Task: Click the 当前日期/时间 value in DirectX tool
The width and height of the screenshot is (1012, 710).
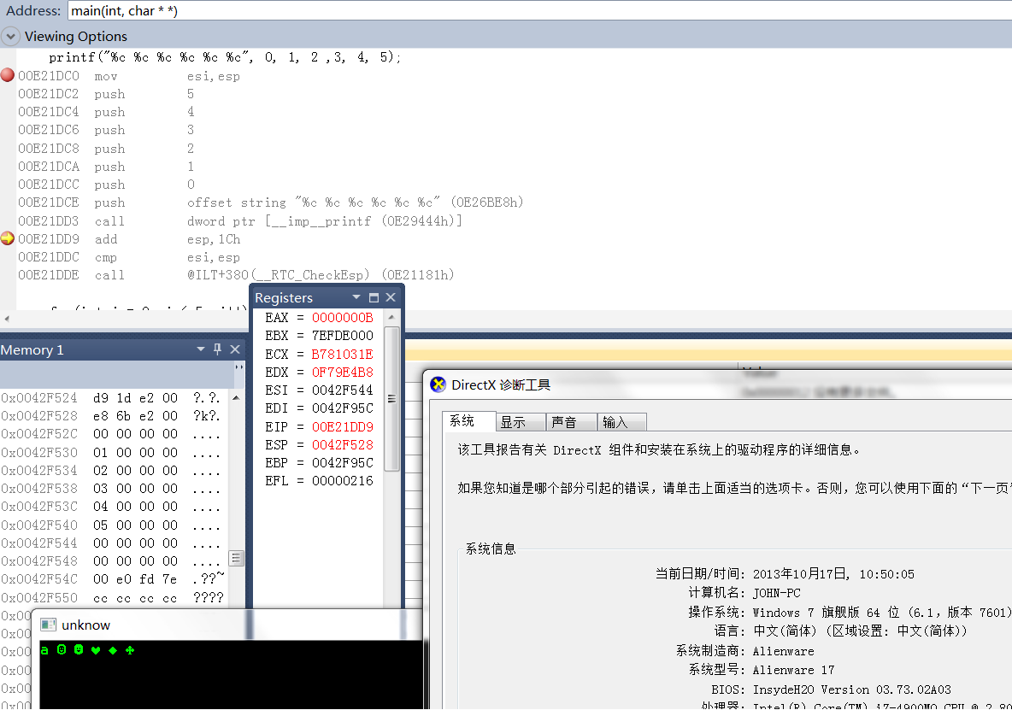Action: pyautogui.click(x=833, y=574)
